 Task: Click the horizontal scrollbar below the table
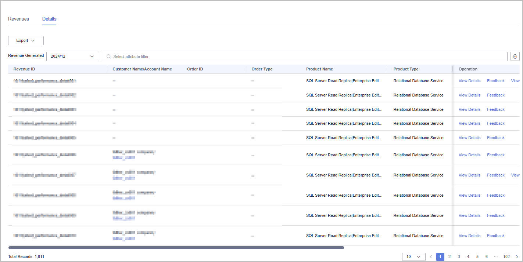coord(176,248)
